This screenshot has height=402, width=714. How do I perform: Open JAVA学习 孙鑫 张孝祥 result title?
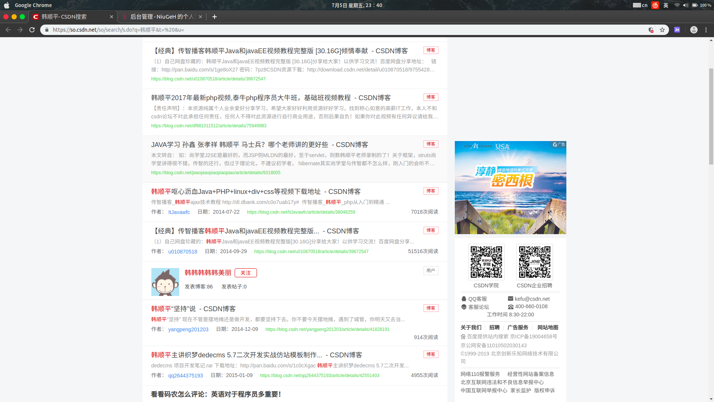[x=260, y=145]
